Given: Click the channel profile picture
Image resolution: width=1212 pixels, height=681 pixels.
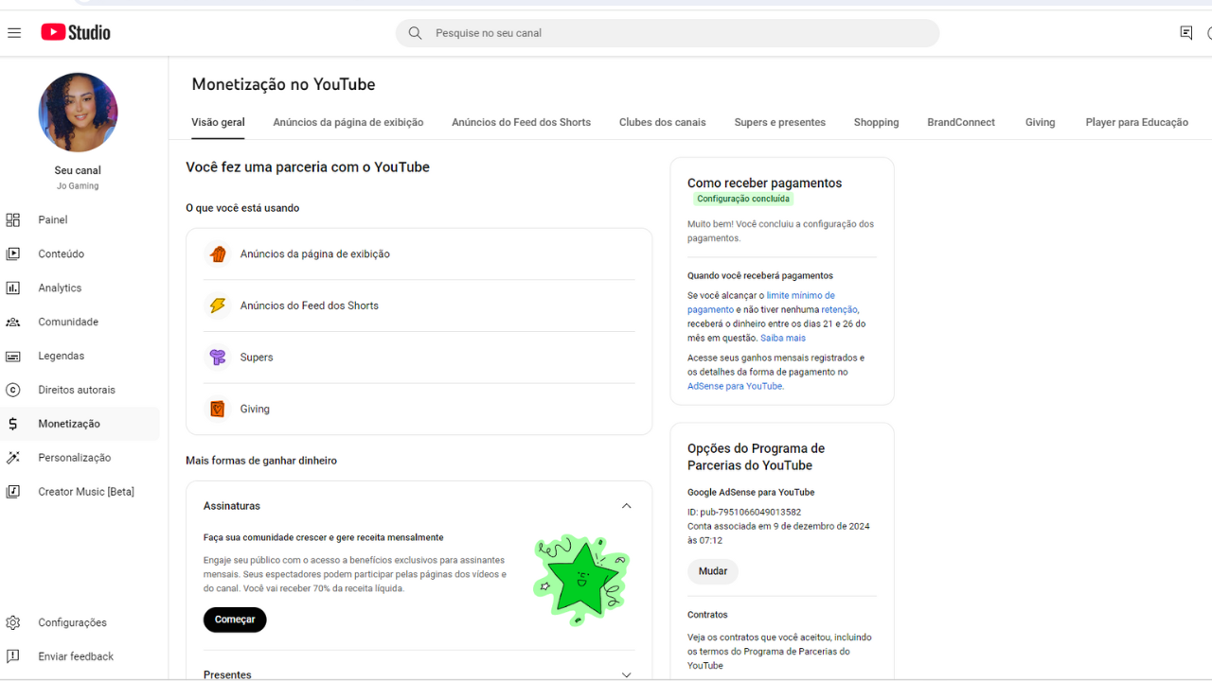Looking at the screenshot, I should 79,113.
